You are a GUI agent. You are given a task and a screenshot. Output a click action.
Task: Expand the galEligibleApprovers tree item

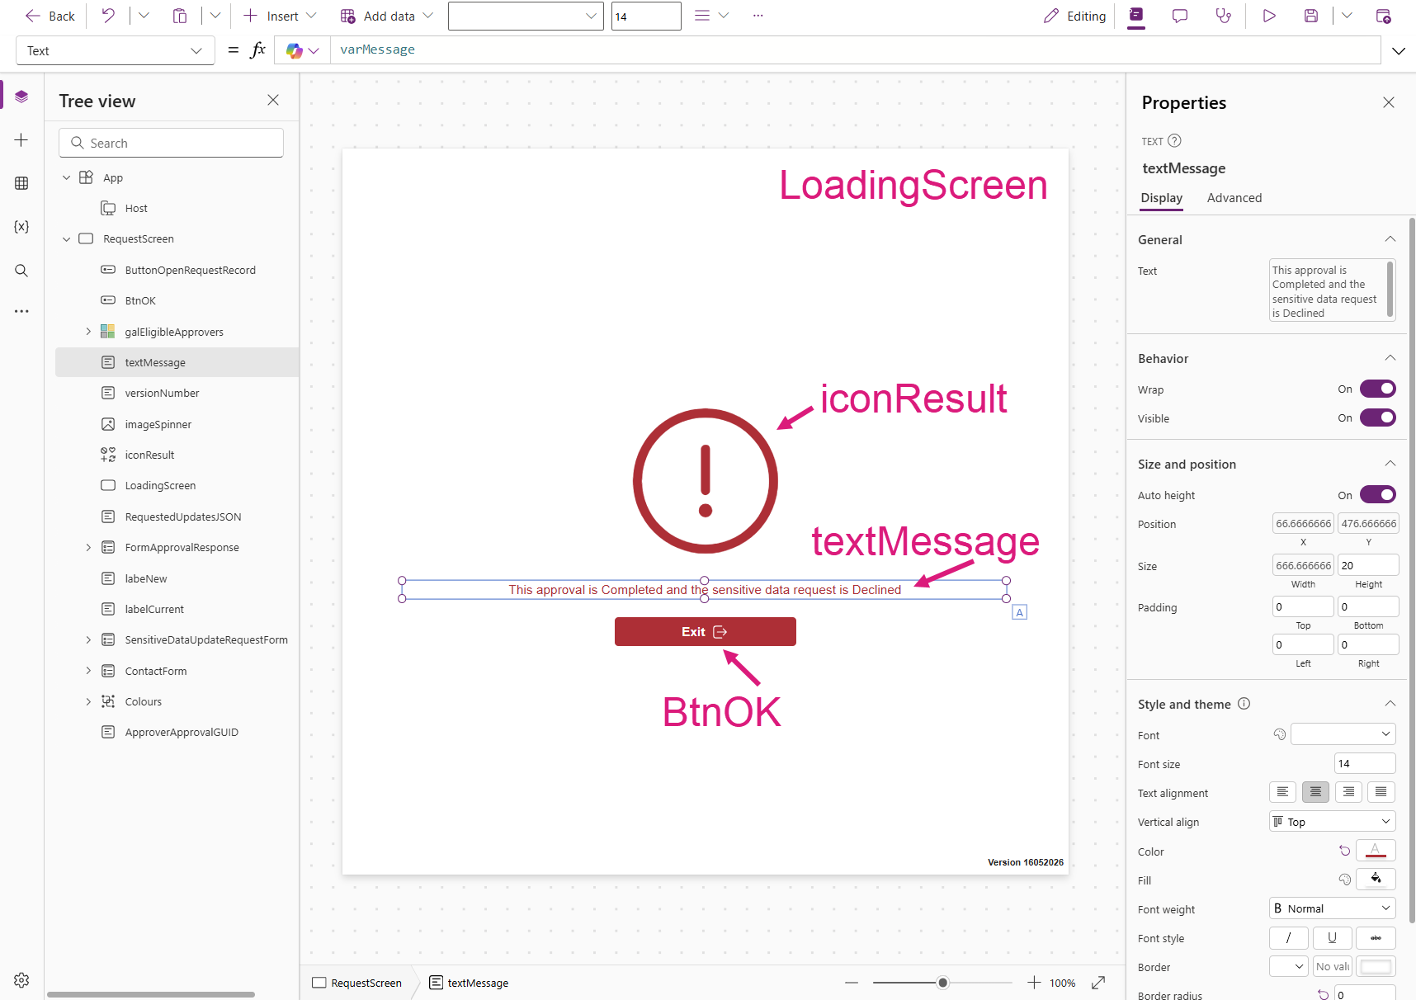coord(88,332)
